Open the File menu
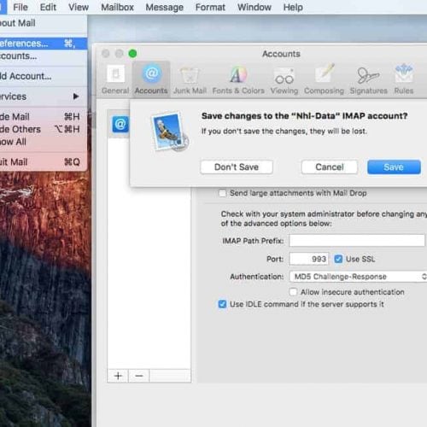Image resolution: width=427 pixels, height=427 pixels. coord(20,7)
